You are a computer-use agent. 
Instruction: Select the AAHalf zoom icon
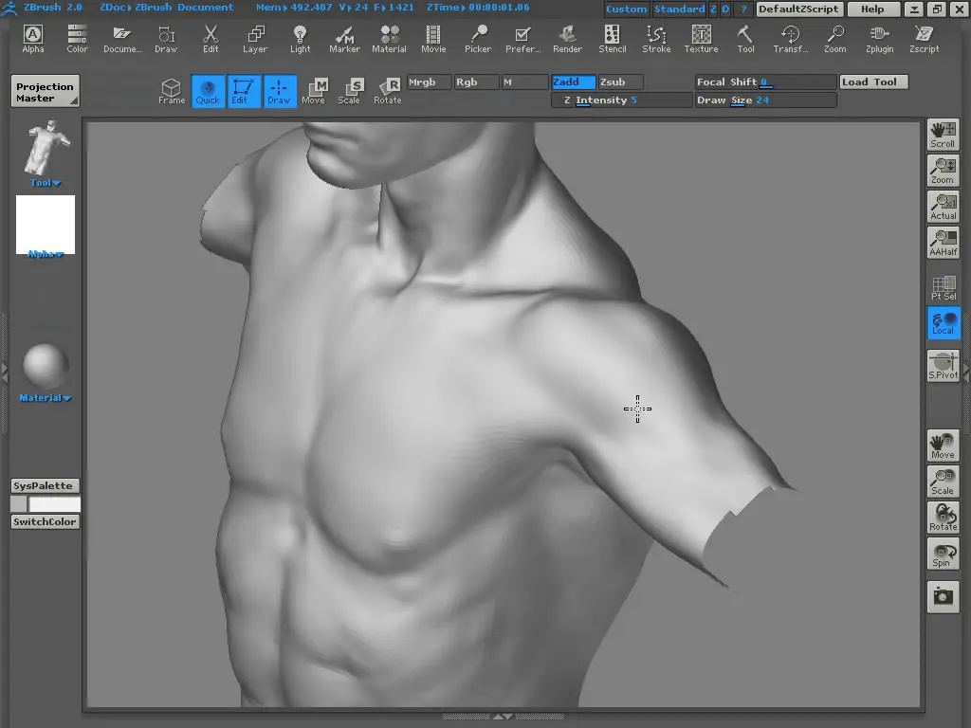pyautogui.click(x=943, y=243)
